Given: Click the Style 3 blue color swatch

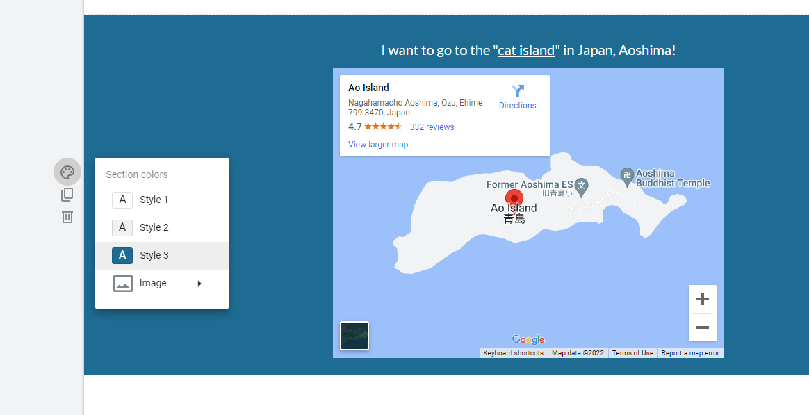Looking at the screenshot, I should 122,256.
